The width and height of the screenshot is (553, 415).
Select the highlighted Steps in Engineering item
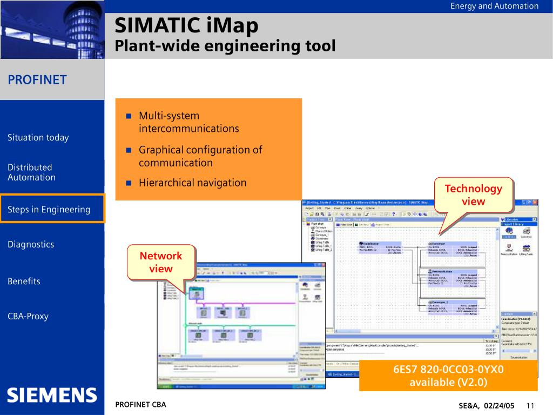click(52, 209)
